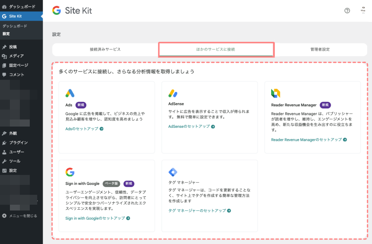Open the 管理者設定 tab
The image size is (372, 244).
point(320,49)
